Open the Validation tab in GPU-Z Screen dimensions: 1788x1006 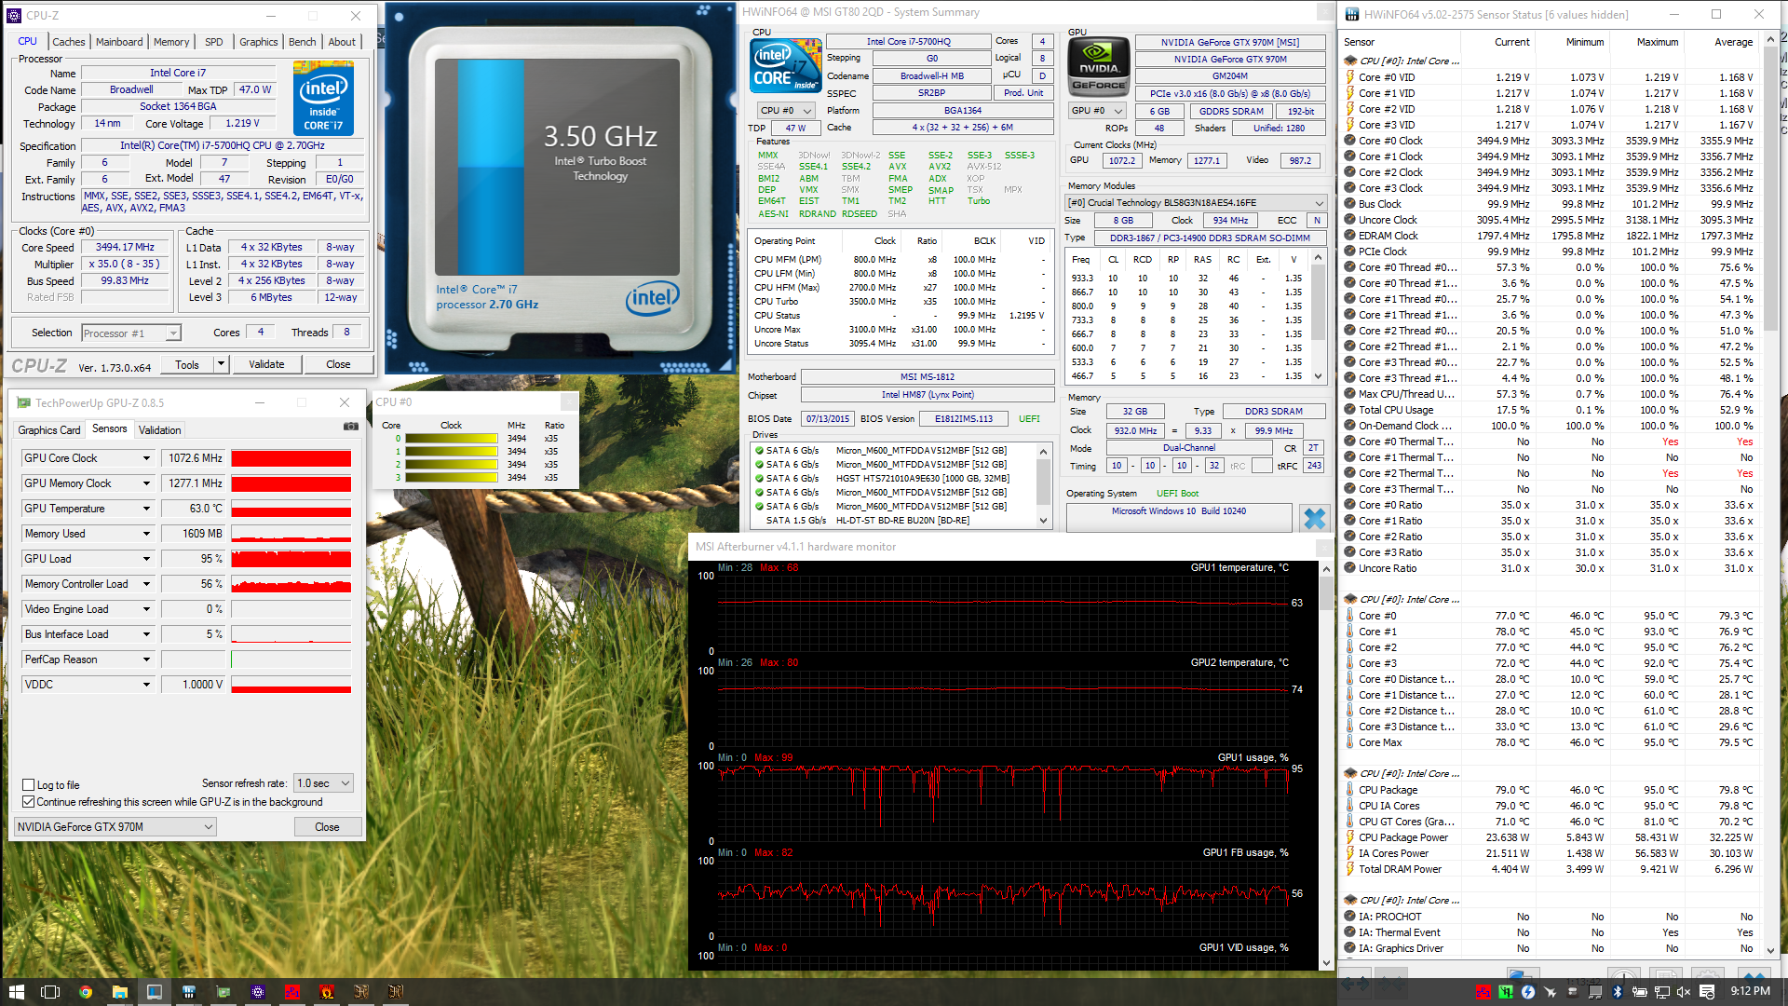pyautogui.click(x=160, y=430)
